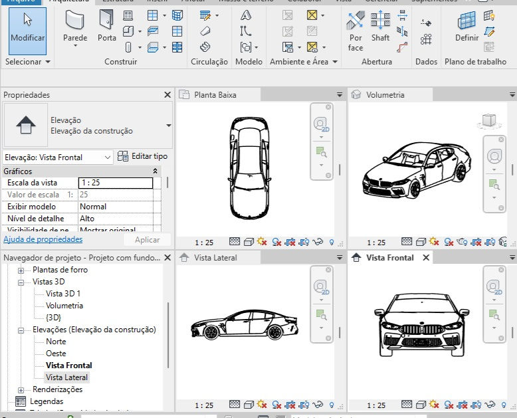
Task: Select the floor tool in Construir
Action: click(152, 47)
